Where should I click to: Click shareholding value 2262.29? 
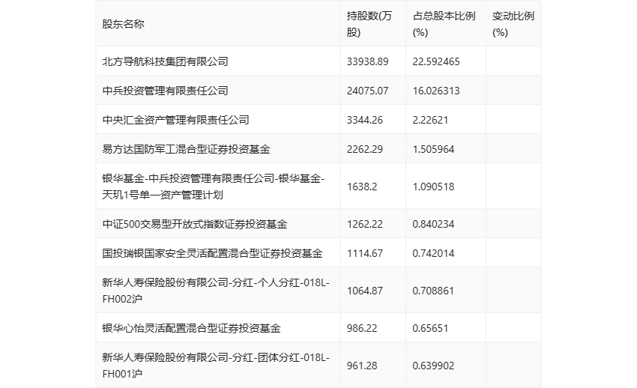365,149
